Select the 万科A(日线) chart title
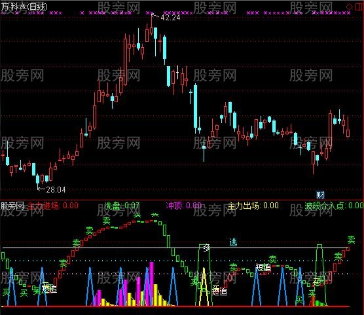Image resolution: width=364 pixels, height=315 pixels. coord(24,7)
